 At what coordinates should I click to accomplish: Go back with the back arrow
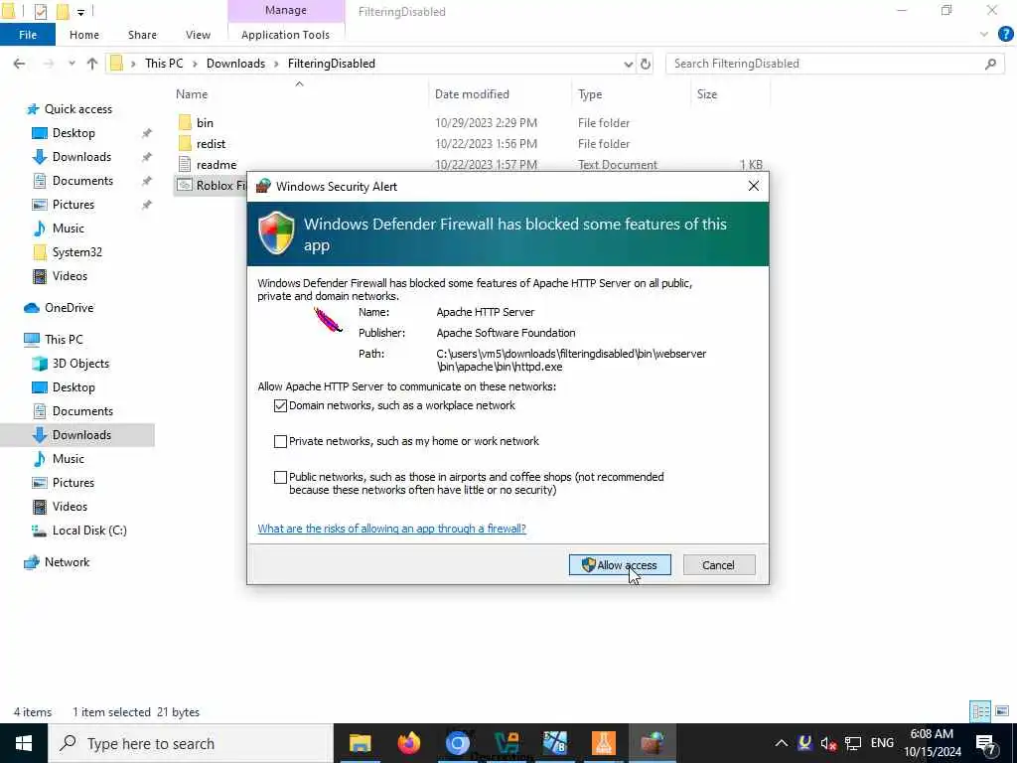(20, 64)
